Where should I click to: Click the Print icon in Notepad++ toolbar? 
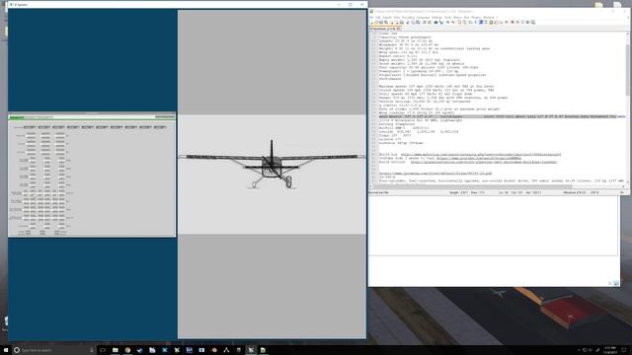click(x=402, y=22)
